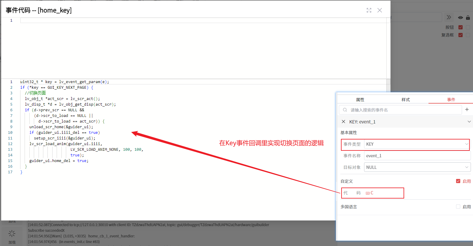Uncheck the 按钮 visibility checkbox
Viewport: 473px width, 246px height.
pos(461,27)
